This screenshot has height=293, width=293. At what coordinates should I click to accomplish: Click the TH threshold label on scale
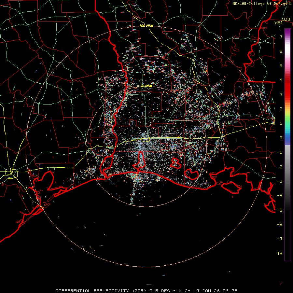[x=280, y=254]
